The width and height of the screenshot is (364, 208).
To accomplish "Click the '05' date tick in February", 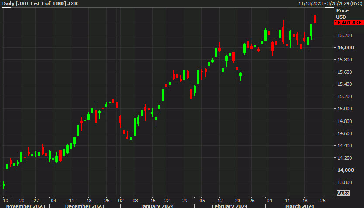I will point(202,201).
